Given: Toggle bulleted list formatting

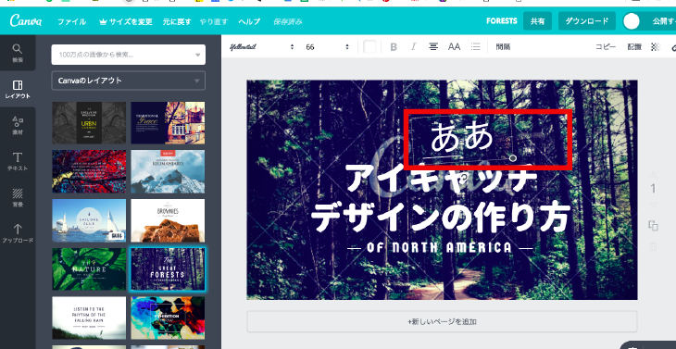Looking at the screenshot, I should tap(476, 46).
